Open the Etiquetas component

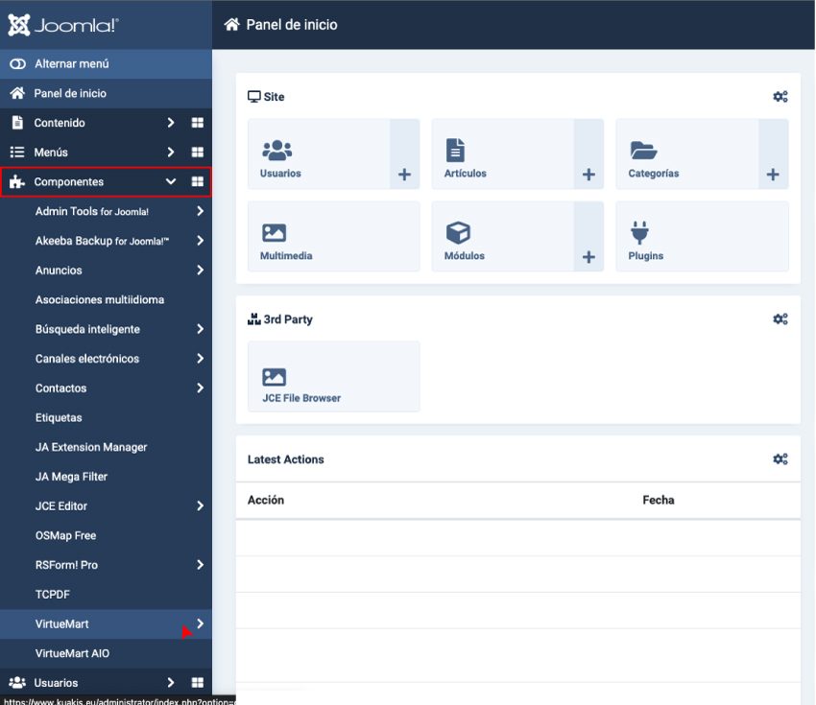click(59, 418)
